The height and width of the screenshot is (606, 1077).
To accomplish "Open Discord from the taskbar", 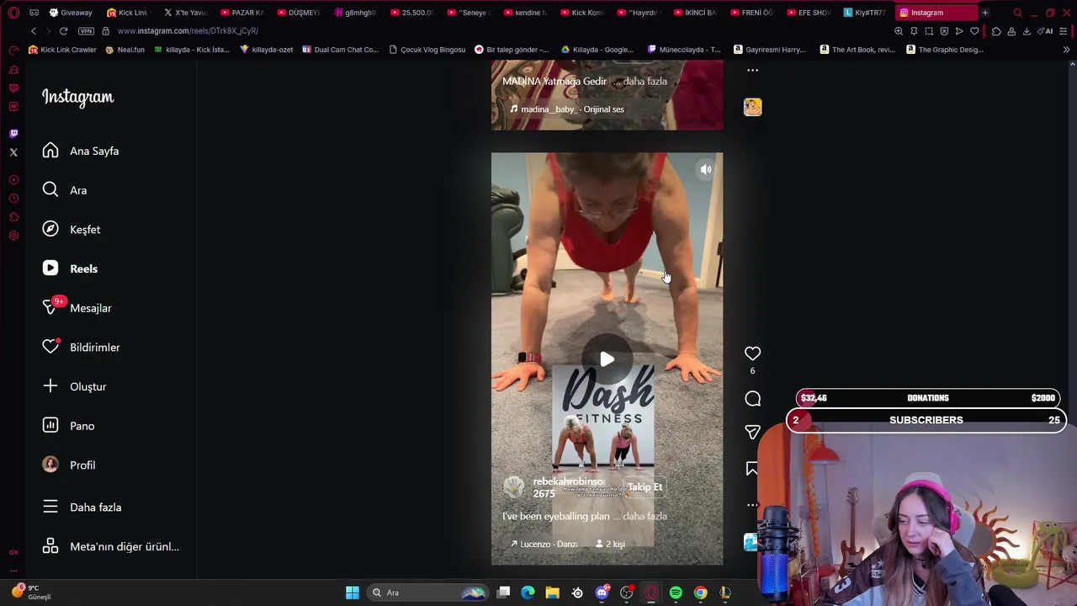I will pos(602,593).
